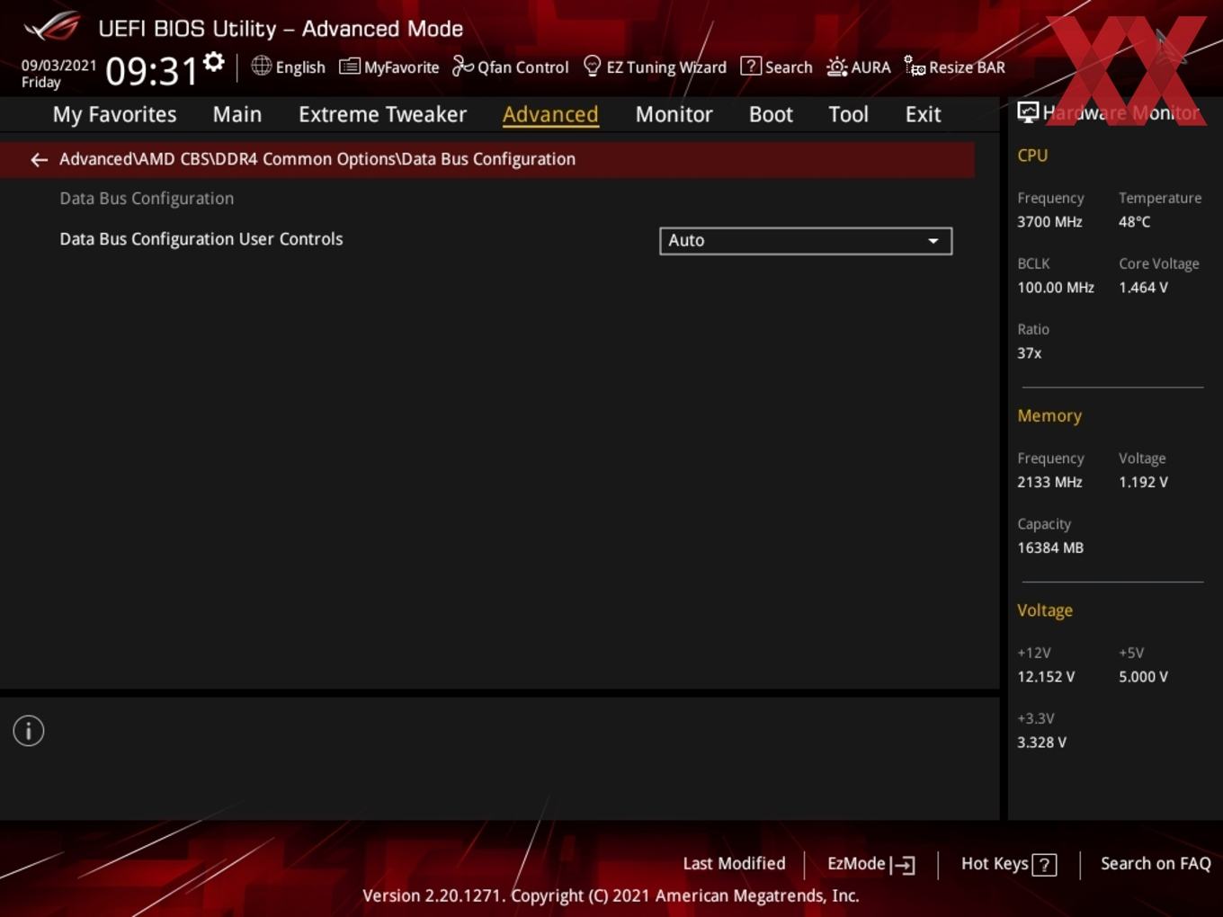Switch to the Main tab
This screenshot has width=1223, height=917.
click(237, 114)
